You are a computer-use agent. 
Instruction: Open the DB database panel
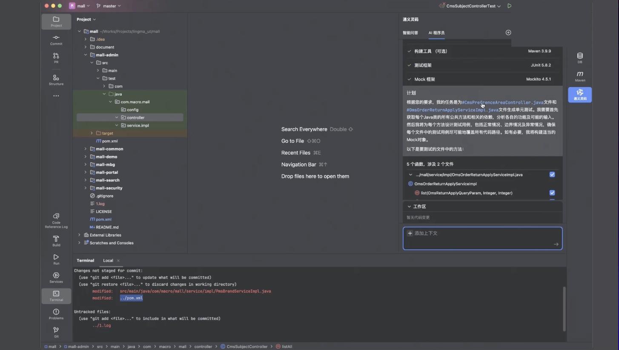(580, 58)
